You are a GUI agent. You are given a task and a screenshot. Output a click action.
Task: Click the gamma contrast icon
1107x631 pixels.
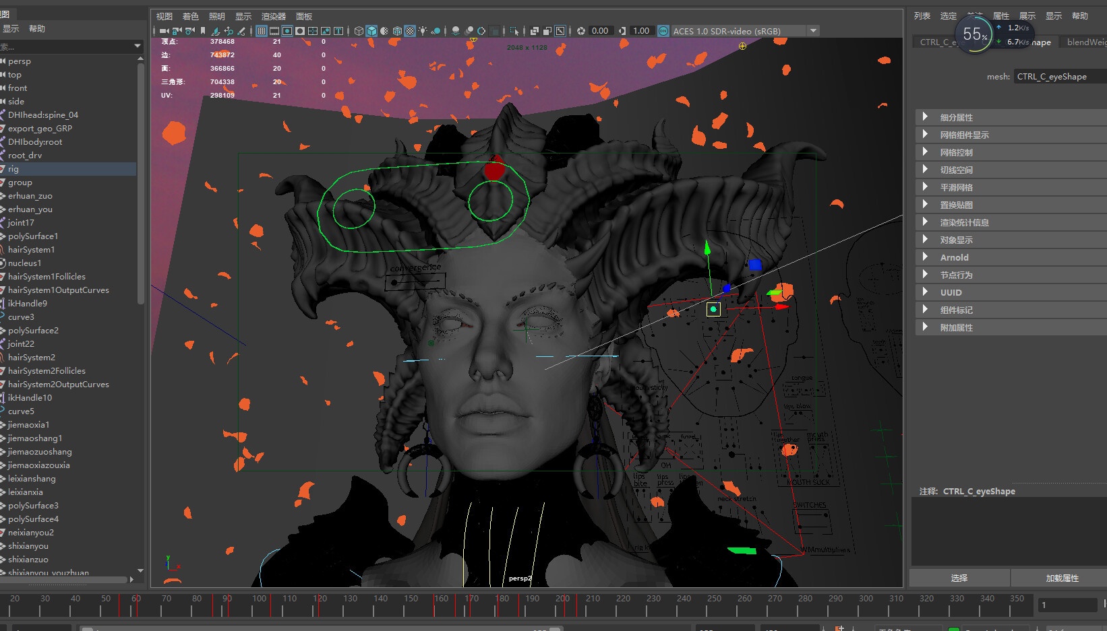click(x=622, y=31)
